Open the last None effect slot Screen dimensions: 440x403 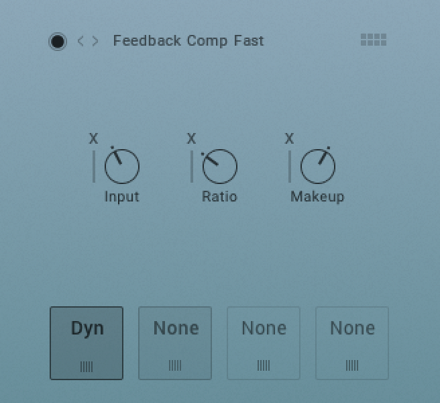click(x=352, y=343)
